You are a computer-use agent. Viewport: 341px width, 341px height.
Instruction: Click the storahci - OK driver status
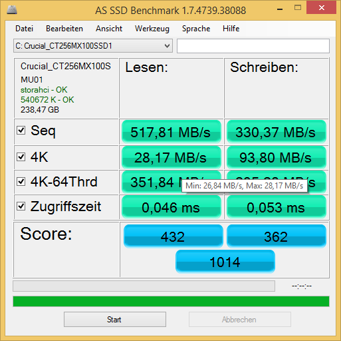pyautogui.click(x=44, y=90)
